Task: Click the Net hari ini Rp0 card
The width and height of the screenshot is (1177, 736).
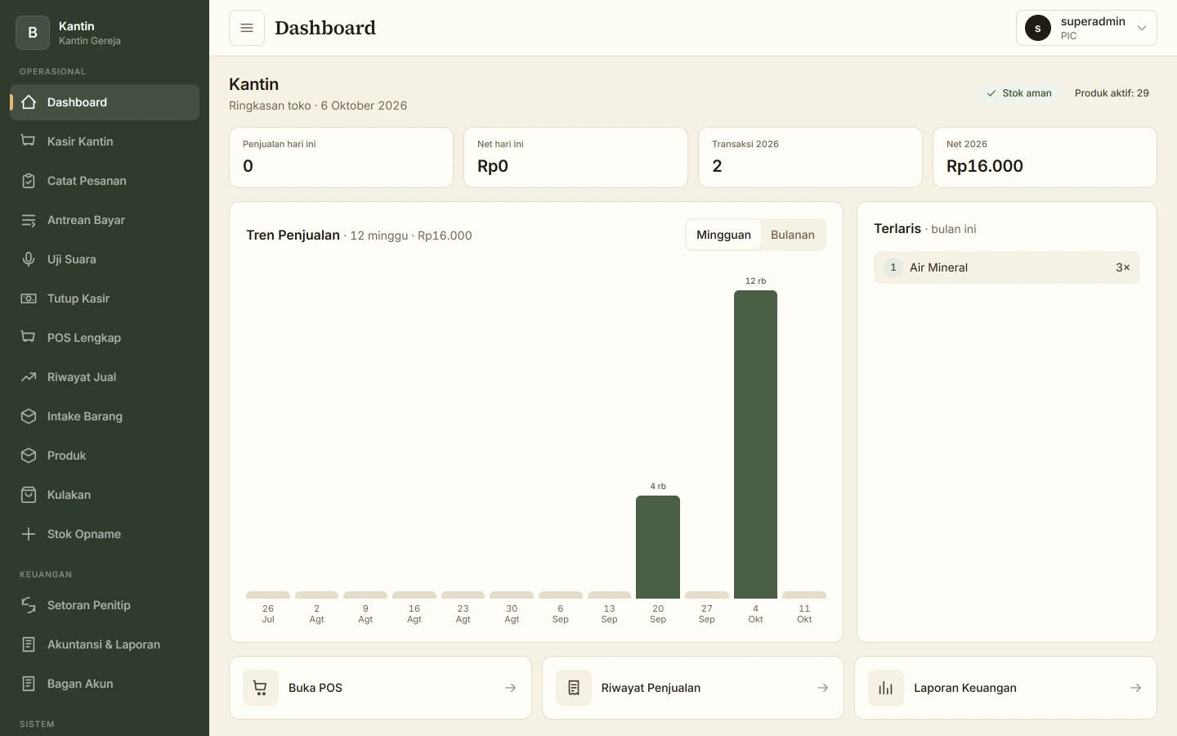Action: point(575,157)
